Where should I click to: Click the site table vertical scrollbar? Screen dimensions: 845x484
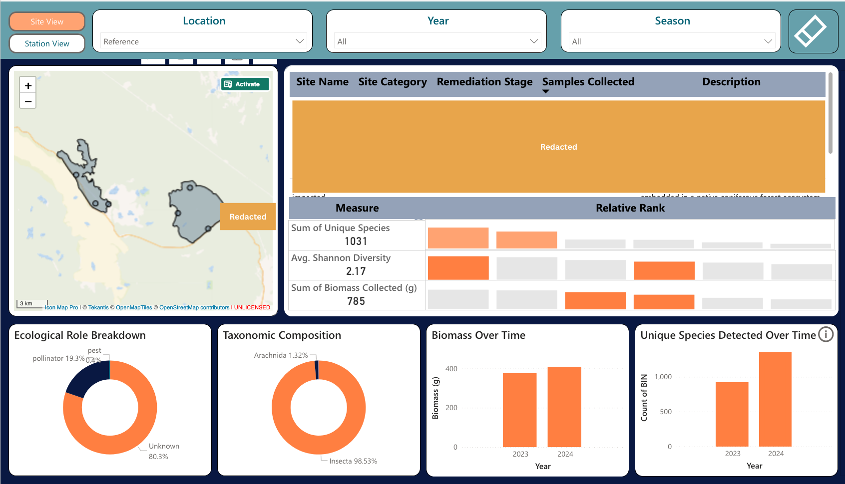[830, 113]
